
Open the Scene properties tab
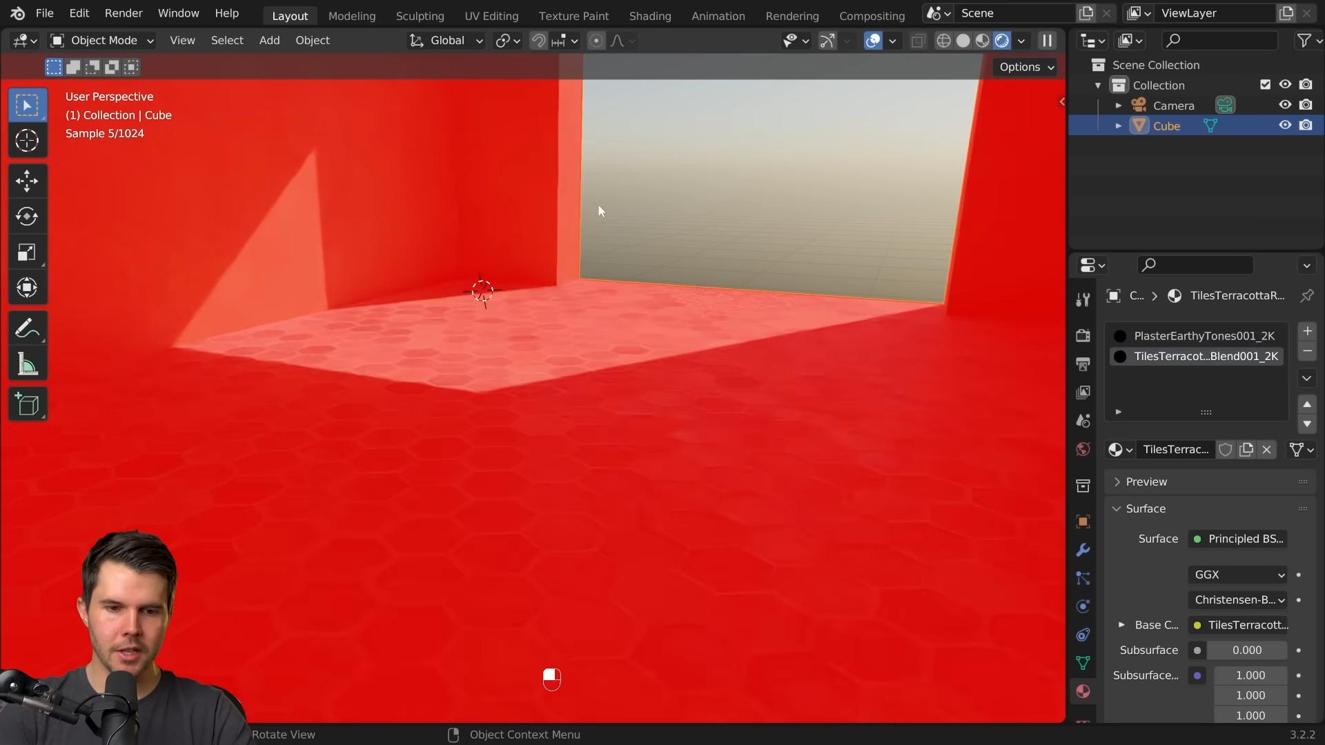coord(1083,421)
